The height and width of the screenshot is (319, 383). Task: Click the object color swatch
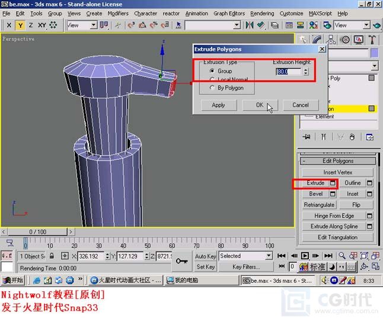(375, 53)
